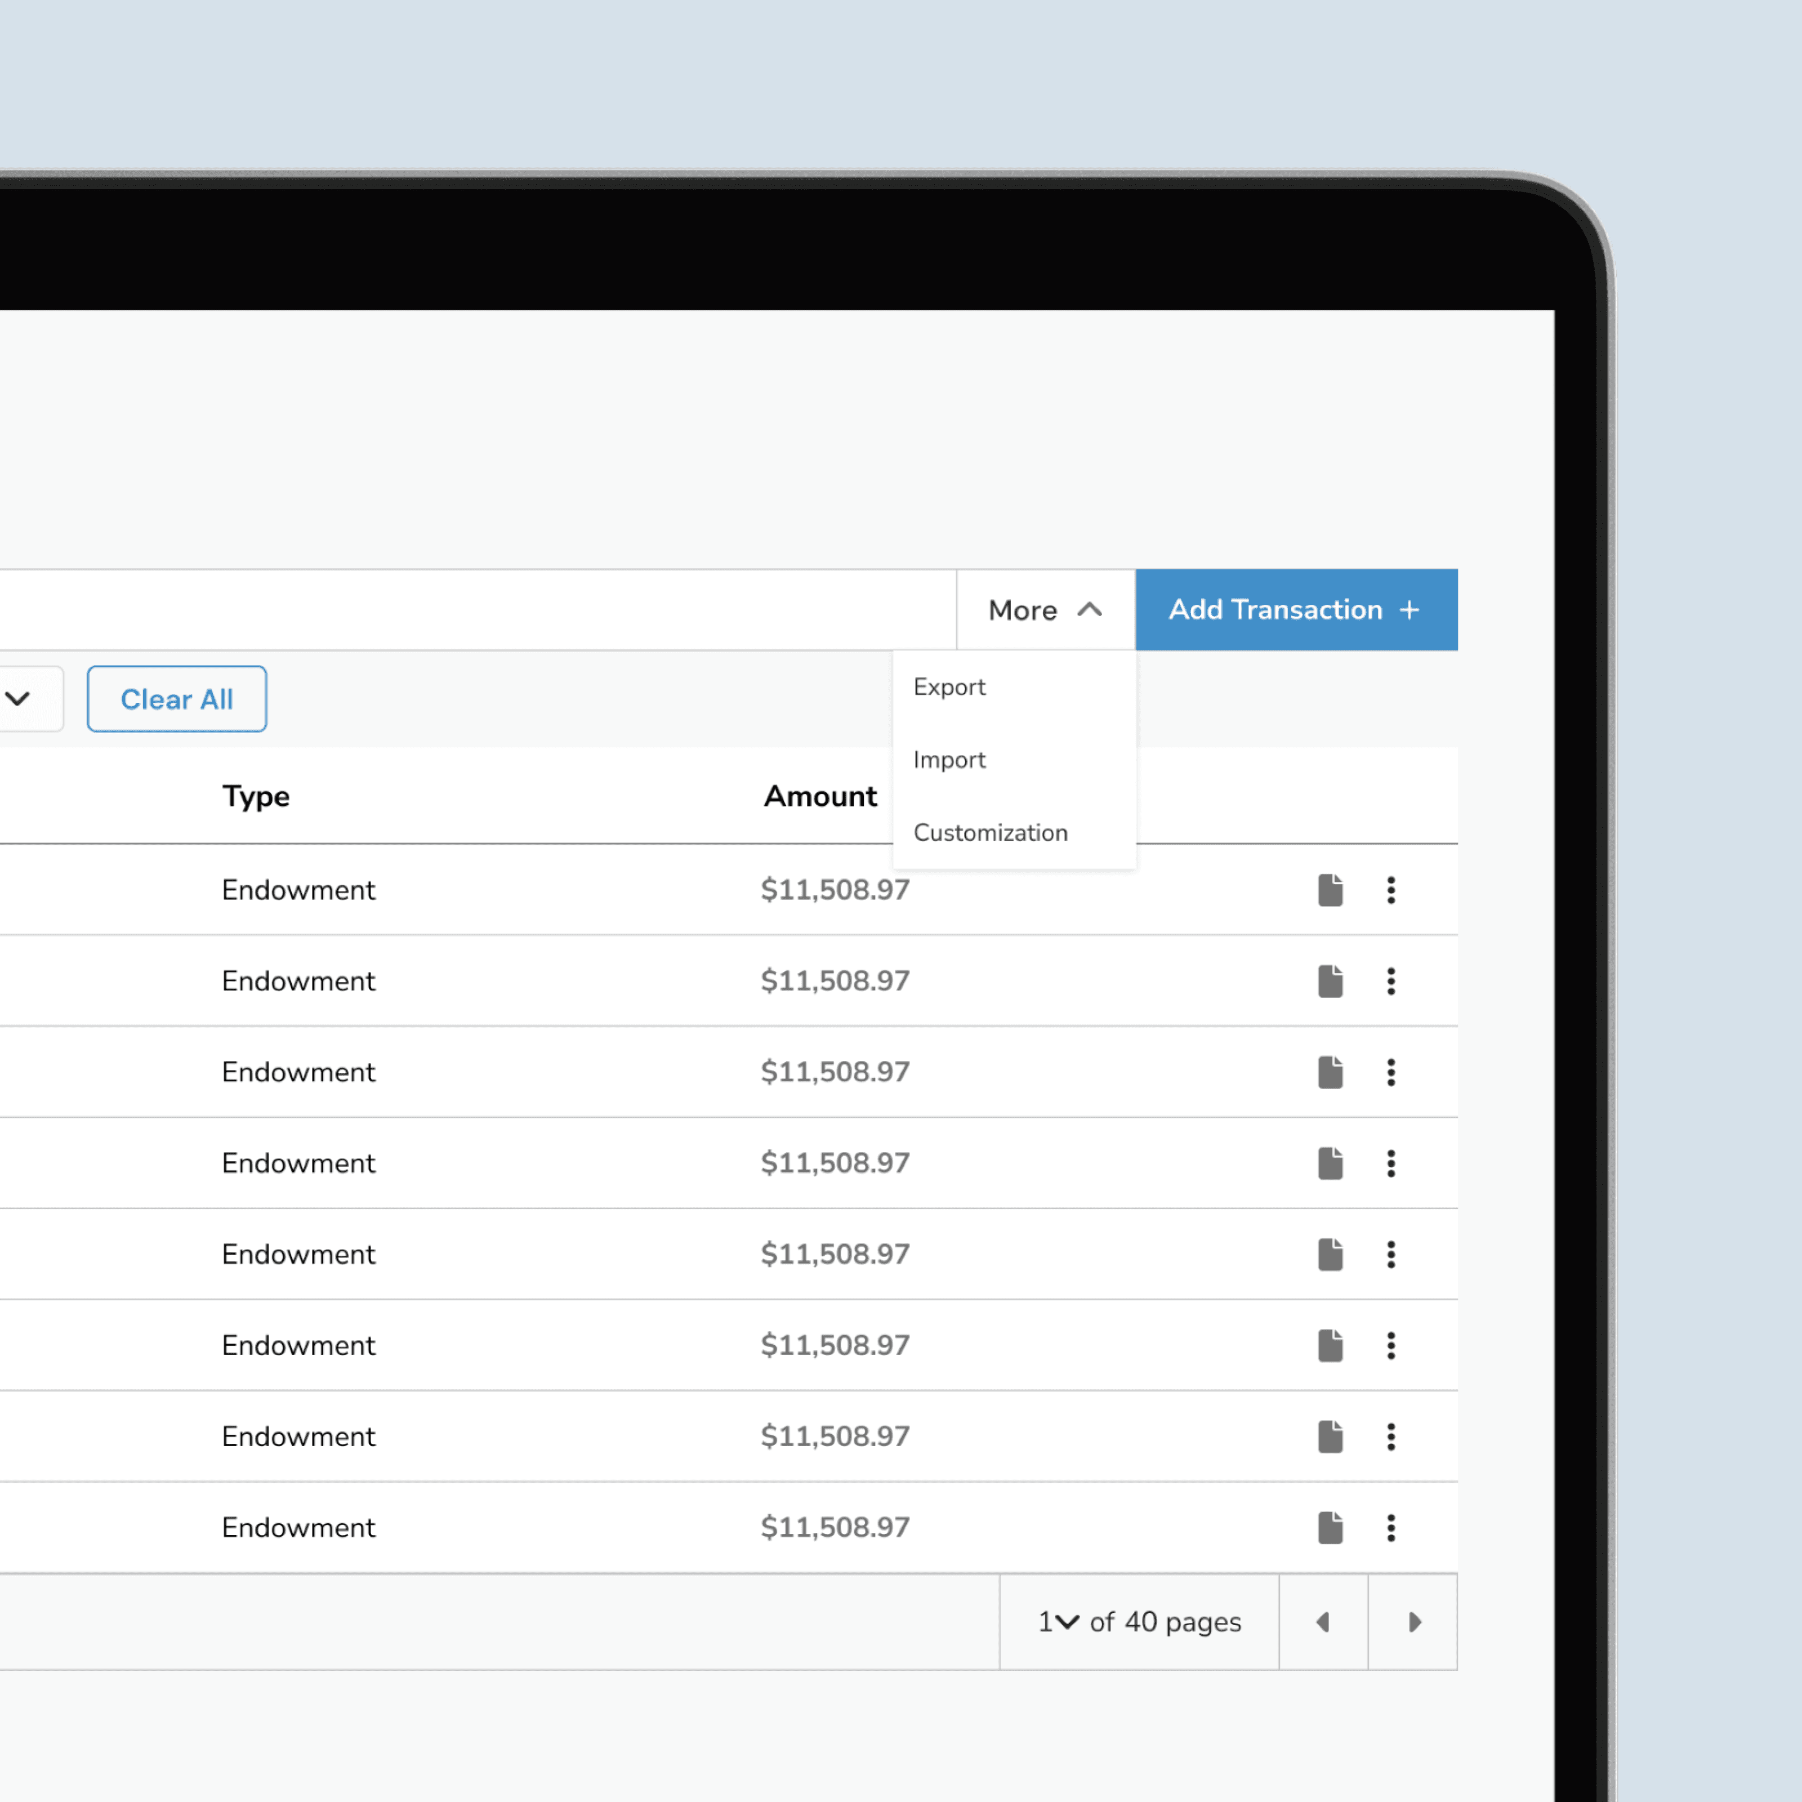This screenshot has width=1802, height=1802.
Task: Click document icon in third Endowment row
Action: [1330, 1072]
